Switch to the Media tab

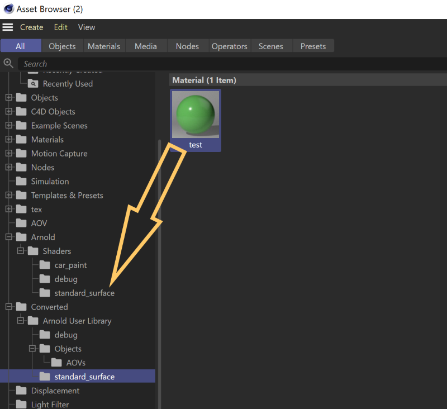146,46
